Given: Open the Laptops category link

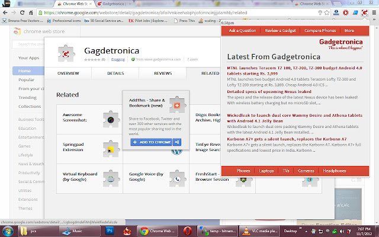Looking at the screenshot, I should pos(266,171).
